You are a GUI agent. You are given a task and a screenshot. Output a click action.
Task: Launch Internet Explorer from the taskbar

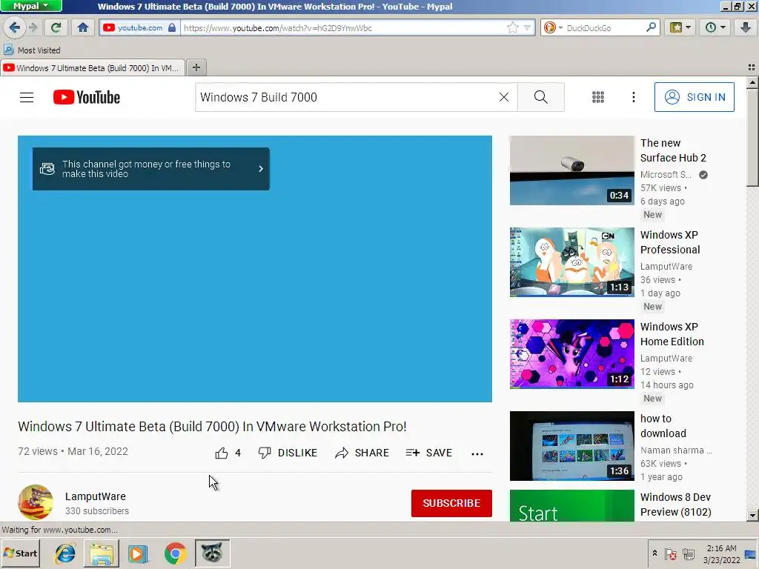65,553
